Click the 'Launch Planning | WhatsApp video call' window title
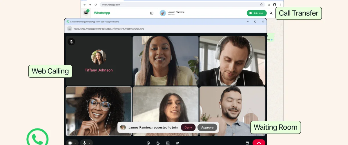This screenshot has height=145, width=348. pos(95,22)
